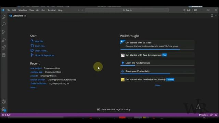Click the star icon on VS Code walkthrough

pos(122,42)
